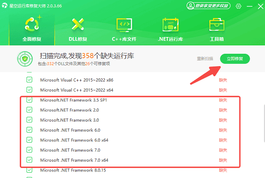The height and width of the screenshot is (178, 265).
Task: Click the vertical scrollbar of the list
Action: pyautogui.click(x=264, y=123)
